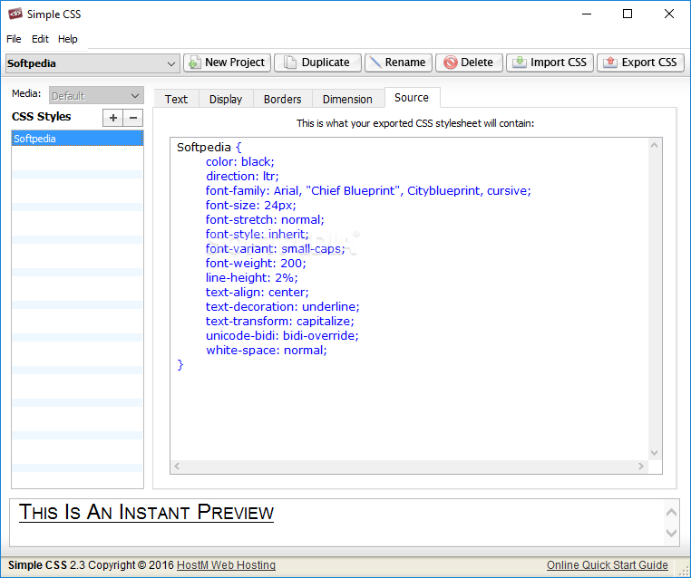This screenshot has height=578, width=691.
Task: Click 'This Is An Instant Preview' text
Action: [146, 513]
